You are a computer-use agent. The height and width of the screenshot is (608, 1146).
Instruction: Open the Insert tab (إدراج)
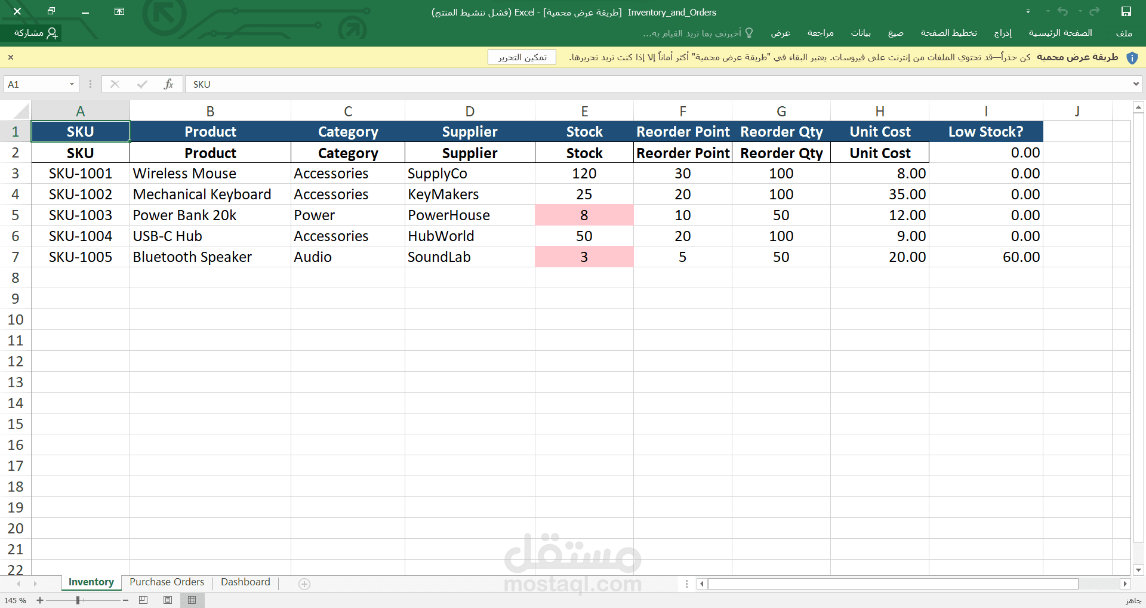1003,33
